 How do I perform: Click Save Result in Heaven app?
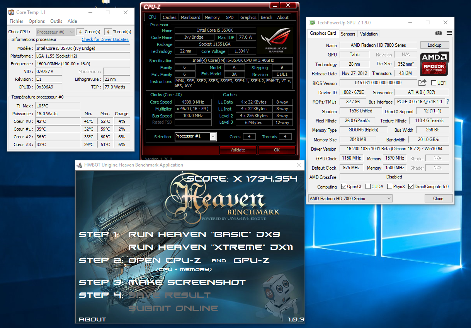pos(170,295)
